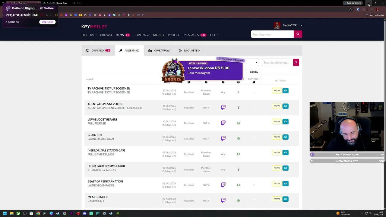The image size is (386, 217).
Task: Open the Drink Factory Simulator game title
Action: 106,166
